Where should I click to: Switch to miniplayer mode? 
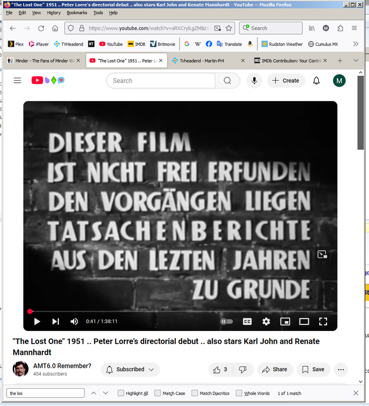pyautogui.click(x=285, y=322)
